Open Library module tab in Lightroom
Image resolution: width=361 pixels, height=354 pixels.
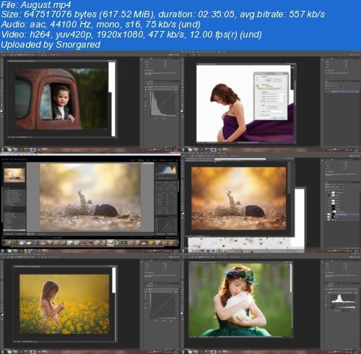click(132, 160)
